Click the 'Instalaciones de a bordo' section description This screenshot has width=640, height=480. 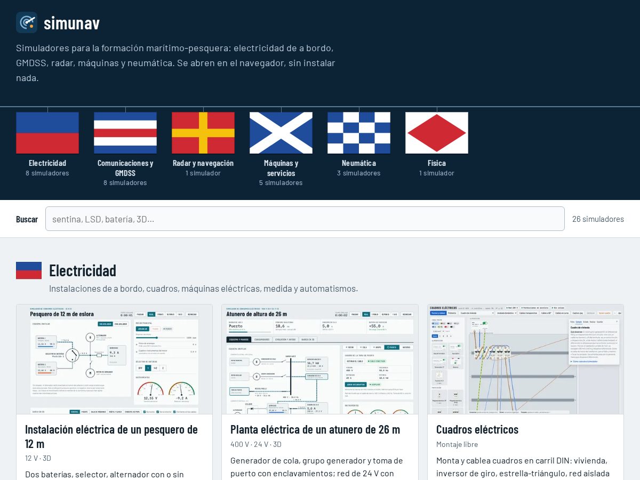203,289
